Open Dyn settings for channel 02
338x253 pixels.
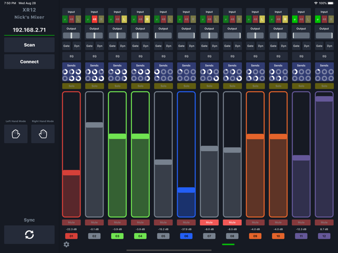click(x=99, y=46)
